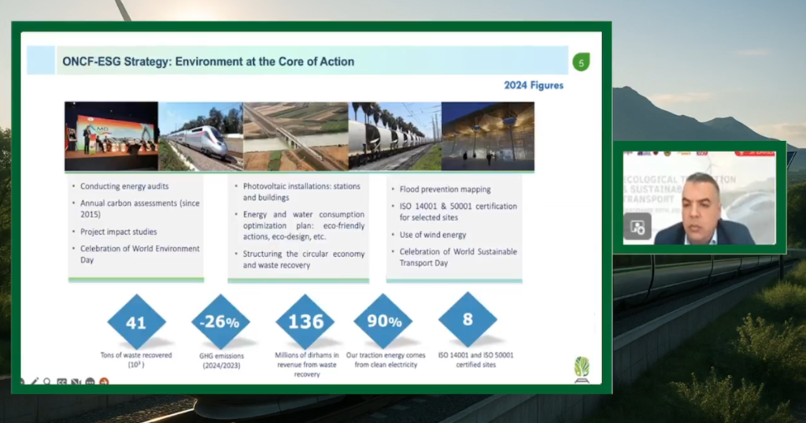Click the high-speed train photo

point(200,137)
